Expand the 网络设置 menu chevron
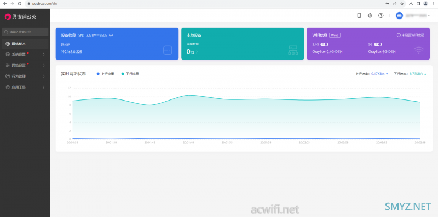This screenshot has height=217, width=438. point(44,65)
